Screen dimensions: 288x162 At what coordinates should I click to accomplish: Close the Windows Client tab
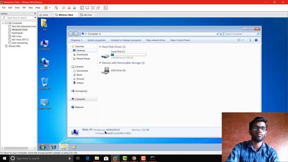coord(76,15)
